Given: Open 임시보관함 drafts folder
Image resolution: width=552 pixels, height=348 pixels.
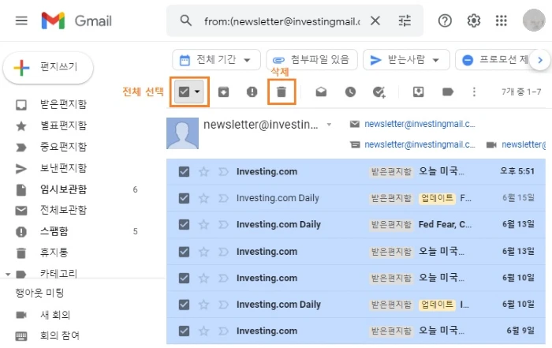Looking at the screenshot, I should [x=63, y=189].
